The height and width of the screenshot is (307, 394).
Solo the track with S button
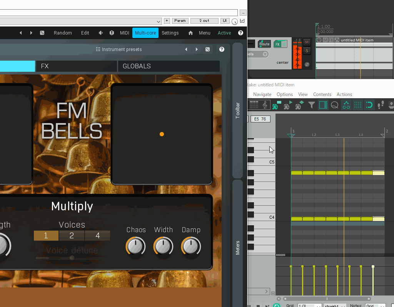[307, 51]
